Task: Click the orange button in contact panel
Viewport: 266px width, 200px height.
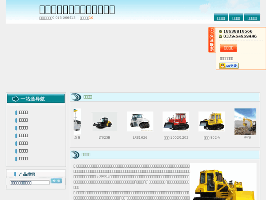Action: [x=228, y=48]
